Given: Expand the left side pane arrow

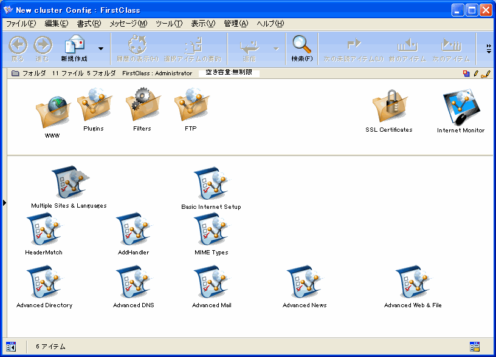Looking at the screenshot, I should (x=4, y=203).
